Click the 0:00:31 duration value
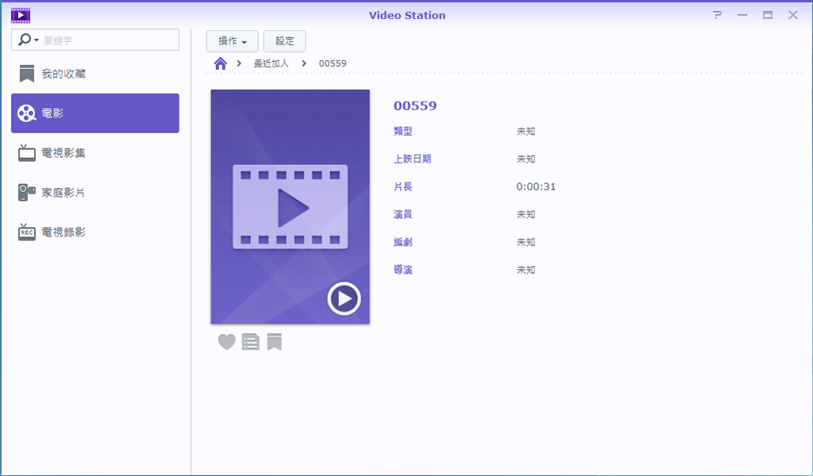This screenshot has width=813, height=476. point(536,186)
